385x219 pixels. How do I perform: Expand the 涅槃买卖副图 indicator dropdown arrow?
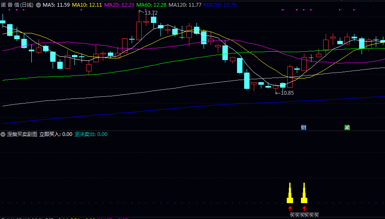(3, 134)
